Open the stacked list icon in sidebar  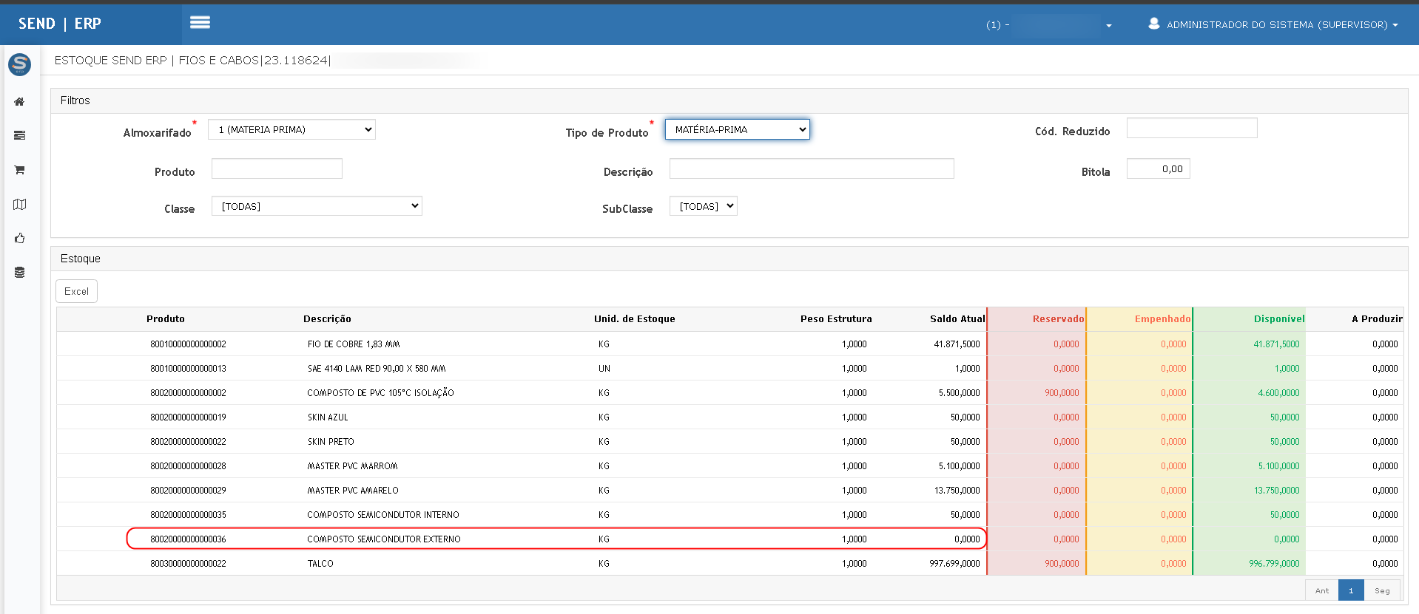pyautogui.click(x=19, y=135)
